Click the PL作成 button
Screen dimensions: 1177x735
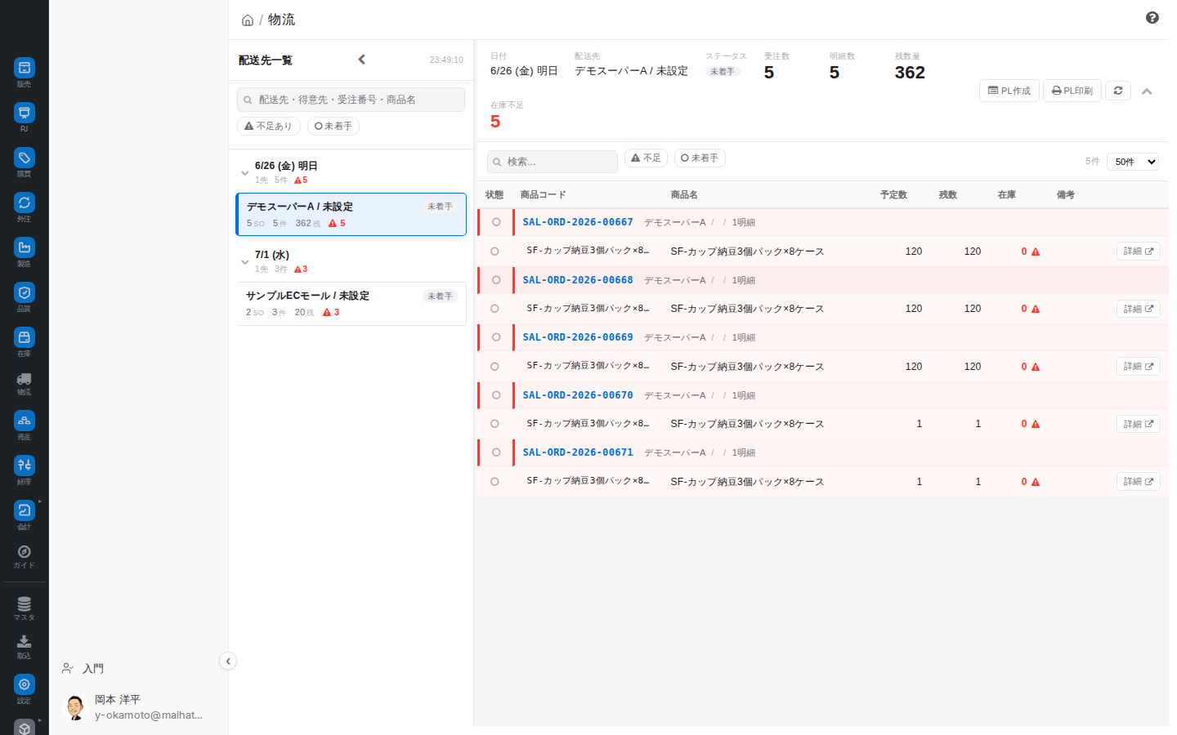click(x=1009, y=91)
